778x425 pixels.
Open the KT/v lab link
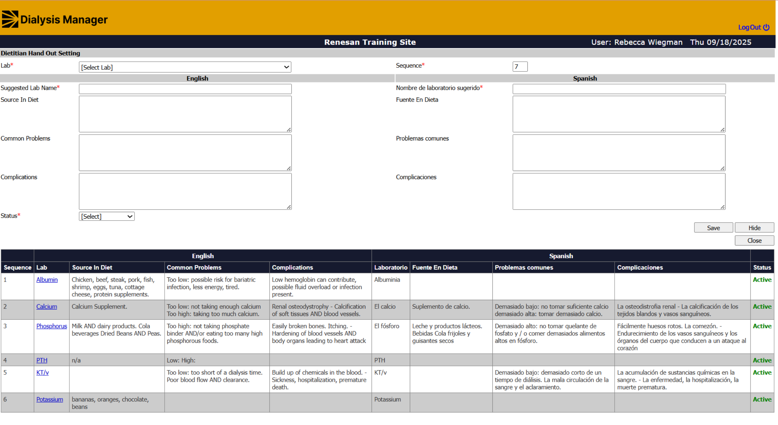[x=42, y=372]
